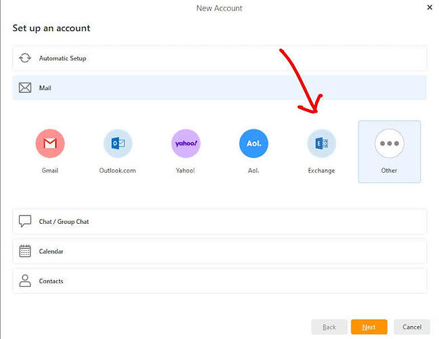439x339 pixels.
Task: Select the Gmail account icon
Action: (50, 143)
